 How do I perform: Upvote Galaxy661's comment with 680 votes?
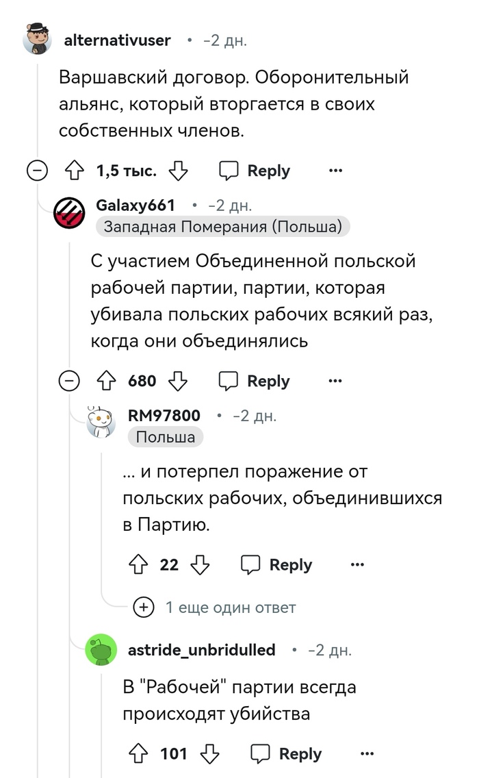coord(106,381)
